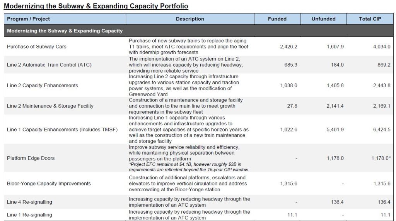The height and width of the screenshot is (221, 396).
Task: Click the 1,315.6 Funded amount for Bloor-Yonge
Action: [288, 184]
